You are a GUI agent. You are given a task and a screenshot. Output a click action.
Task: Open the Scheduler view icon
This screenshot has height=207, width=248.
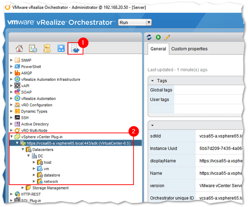[x=33, y=48]
